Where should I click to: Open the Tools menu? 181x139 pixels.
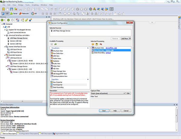pyautogui.click(x=27, y=5)
